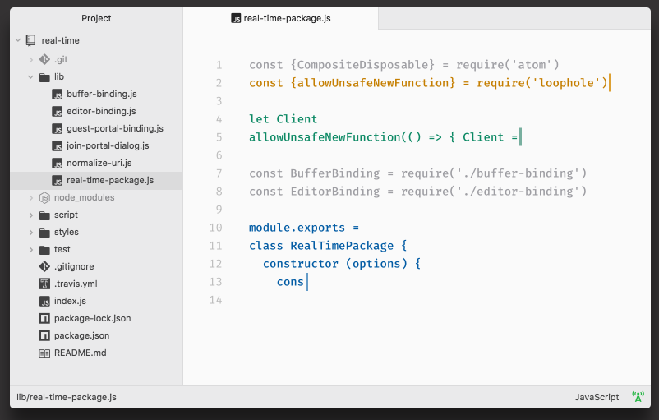659x420 pixels.
Task: Expand the script folder chevron
Action: (x=30, y=215)
